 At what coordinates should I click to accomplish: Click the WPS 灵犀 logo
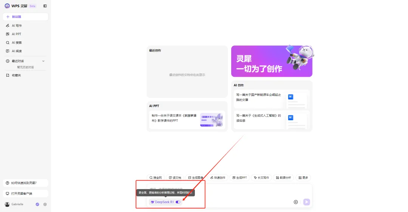click(7, 6)
